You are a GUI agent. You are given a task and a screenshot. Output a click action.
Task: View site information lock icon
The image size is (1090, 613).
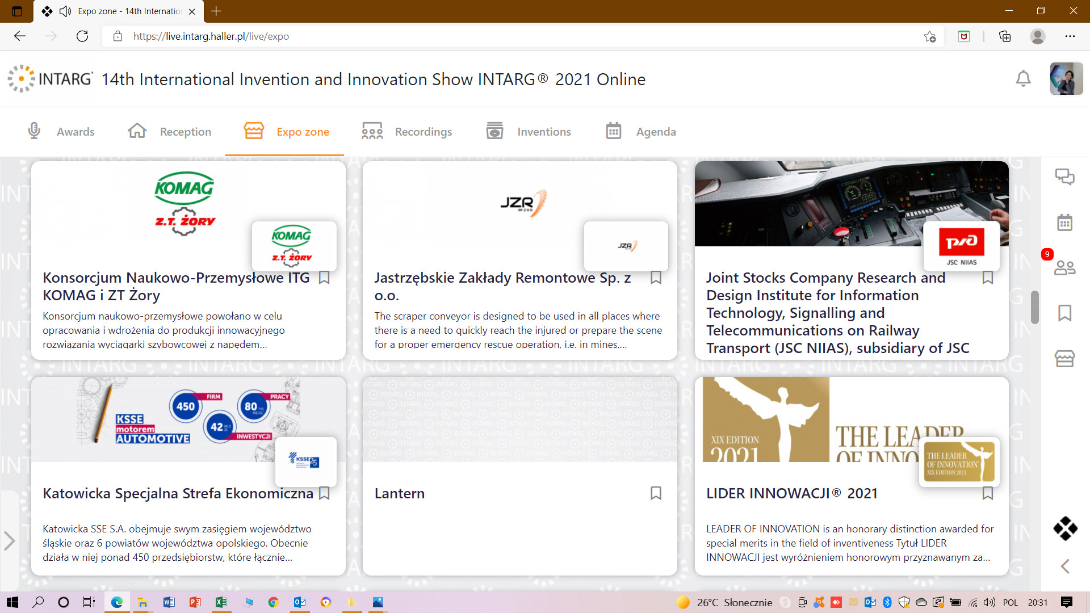[118, 36]
